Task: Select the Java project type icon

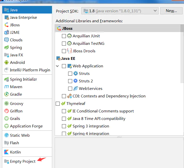Action: pos(6,10)
